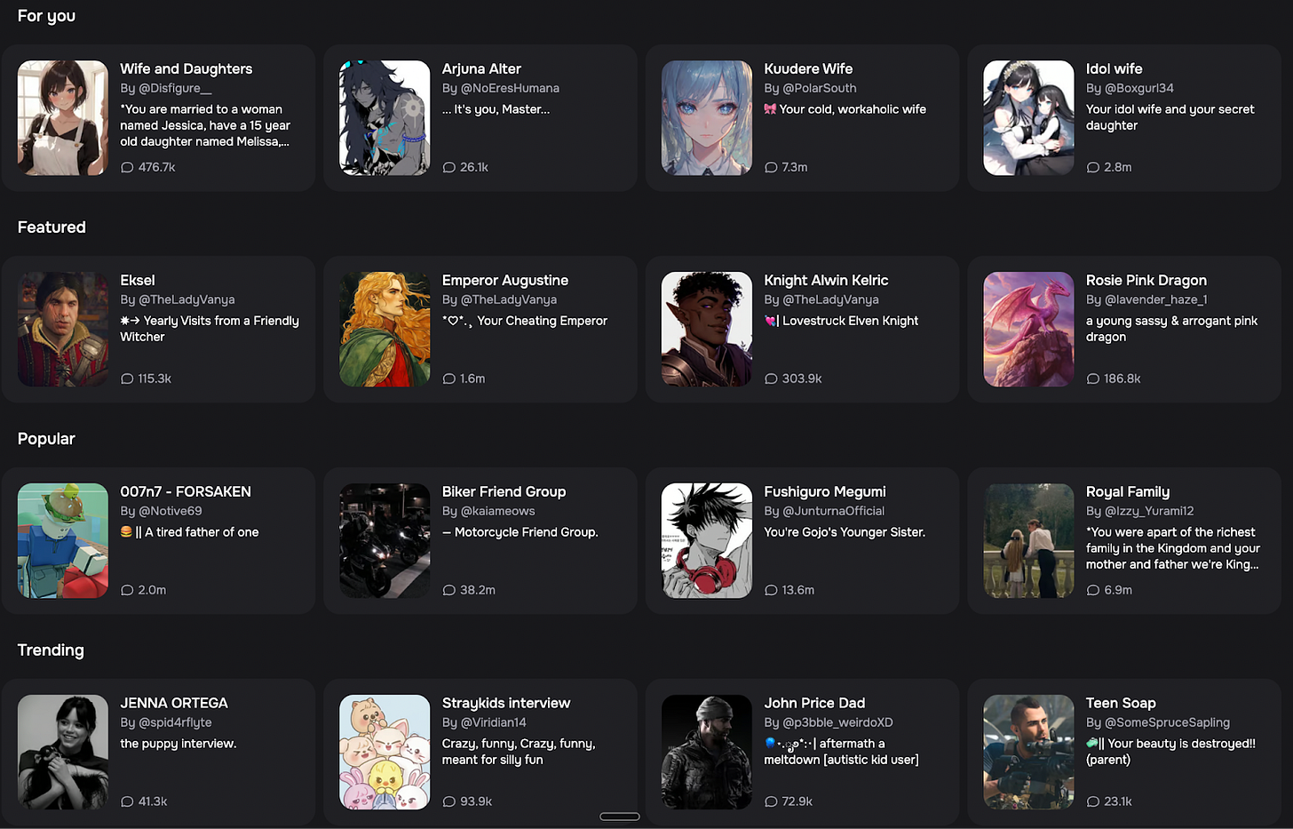Image resolution: width=1293 pixels, height=829 pixels.
Task: Click message icon next to 1.6m
Action: click(x=449, y=379)
